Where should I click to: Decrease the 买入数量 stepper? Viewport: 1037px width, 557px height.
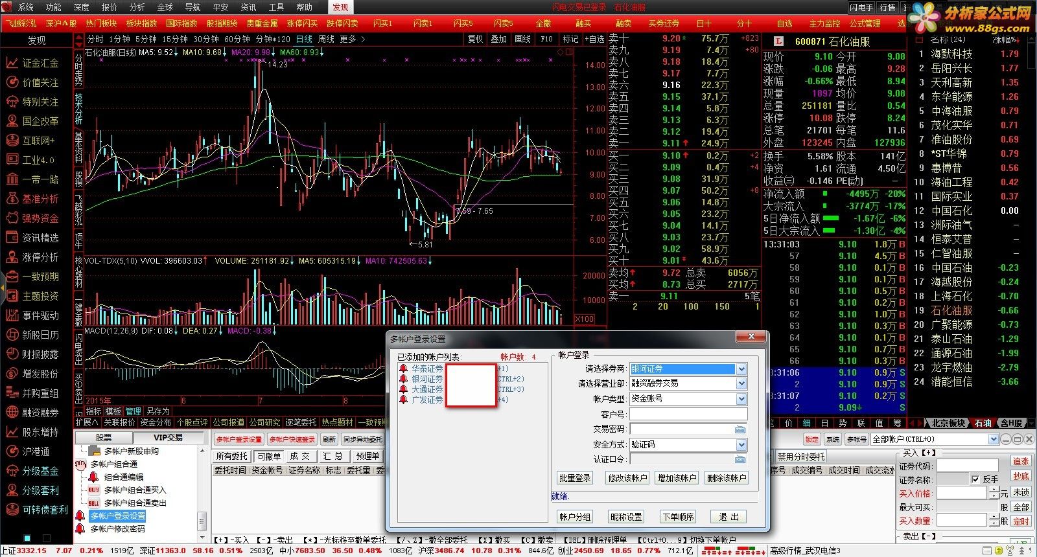pos(994,523)
